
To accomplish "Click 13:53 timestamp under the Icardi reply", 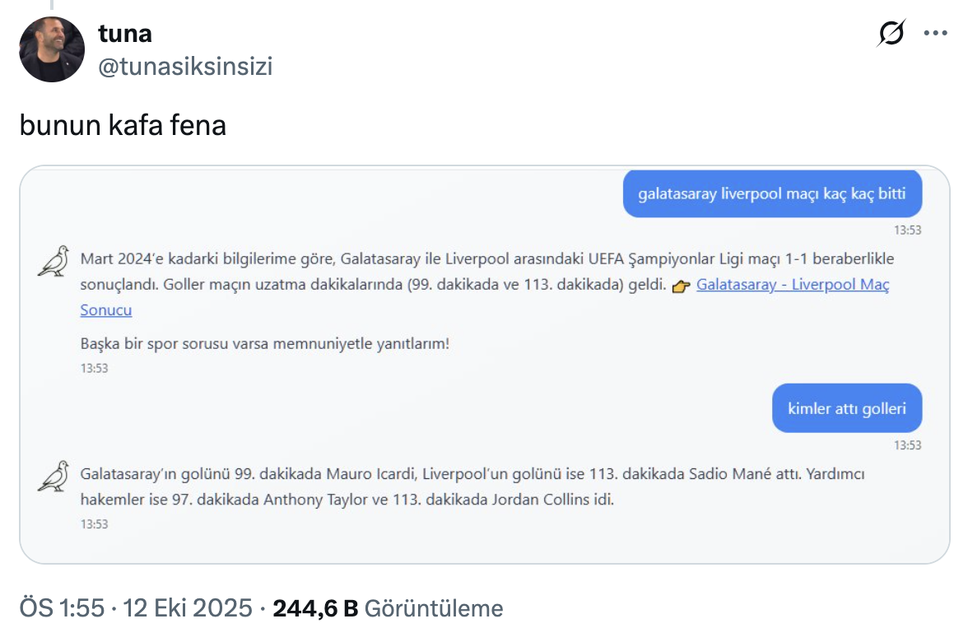I will tap(94, 523).
